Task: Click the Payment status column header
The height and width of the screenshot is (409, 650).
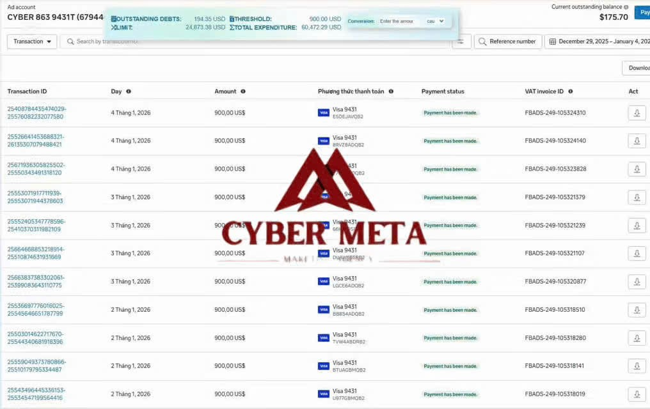Action: (443, 91)
